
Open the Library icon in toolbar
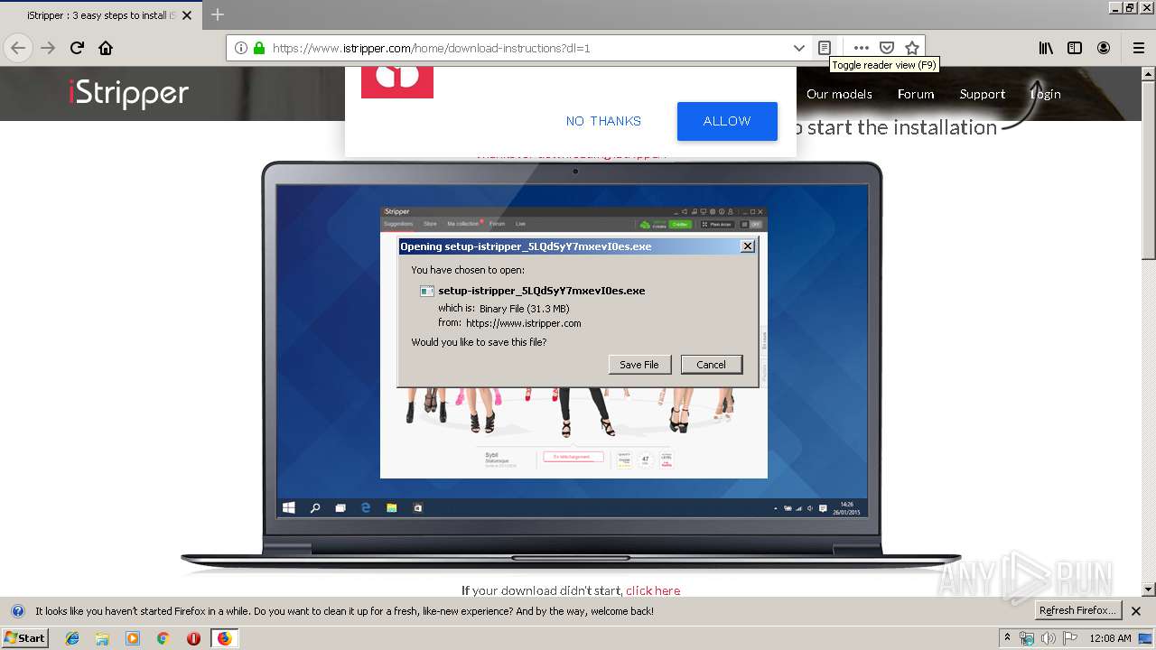[x=1046, y=48]
